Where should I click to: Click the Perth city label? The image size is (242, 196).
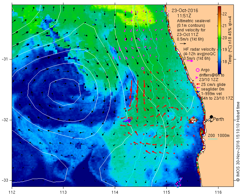pyautogui.click(x=218, y=119)
